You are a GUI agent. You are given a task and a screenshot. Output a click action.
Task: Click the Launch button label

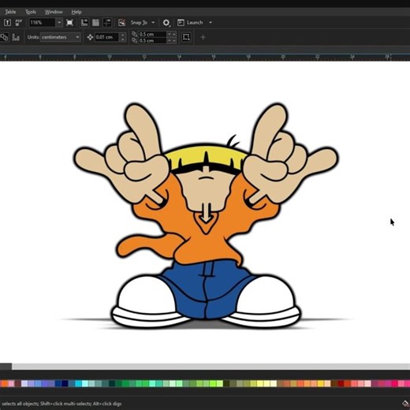click(195, 23)
